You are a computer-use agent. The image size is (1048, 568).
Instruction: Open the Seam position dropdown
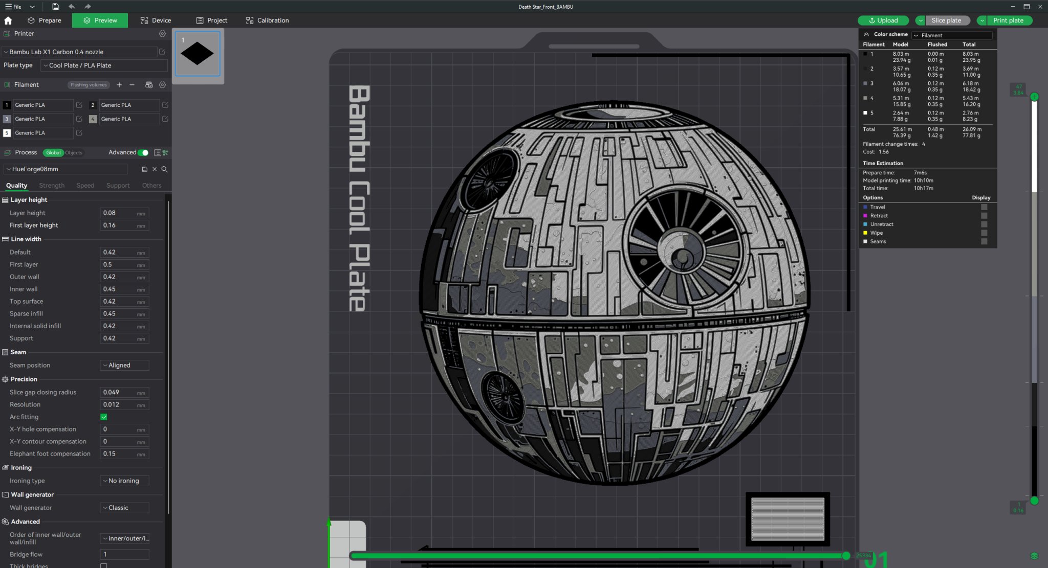124,365
